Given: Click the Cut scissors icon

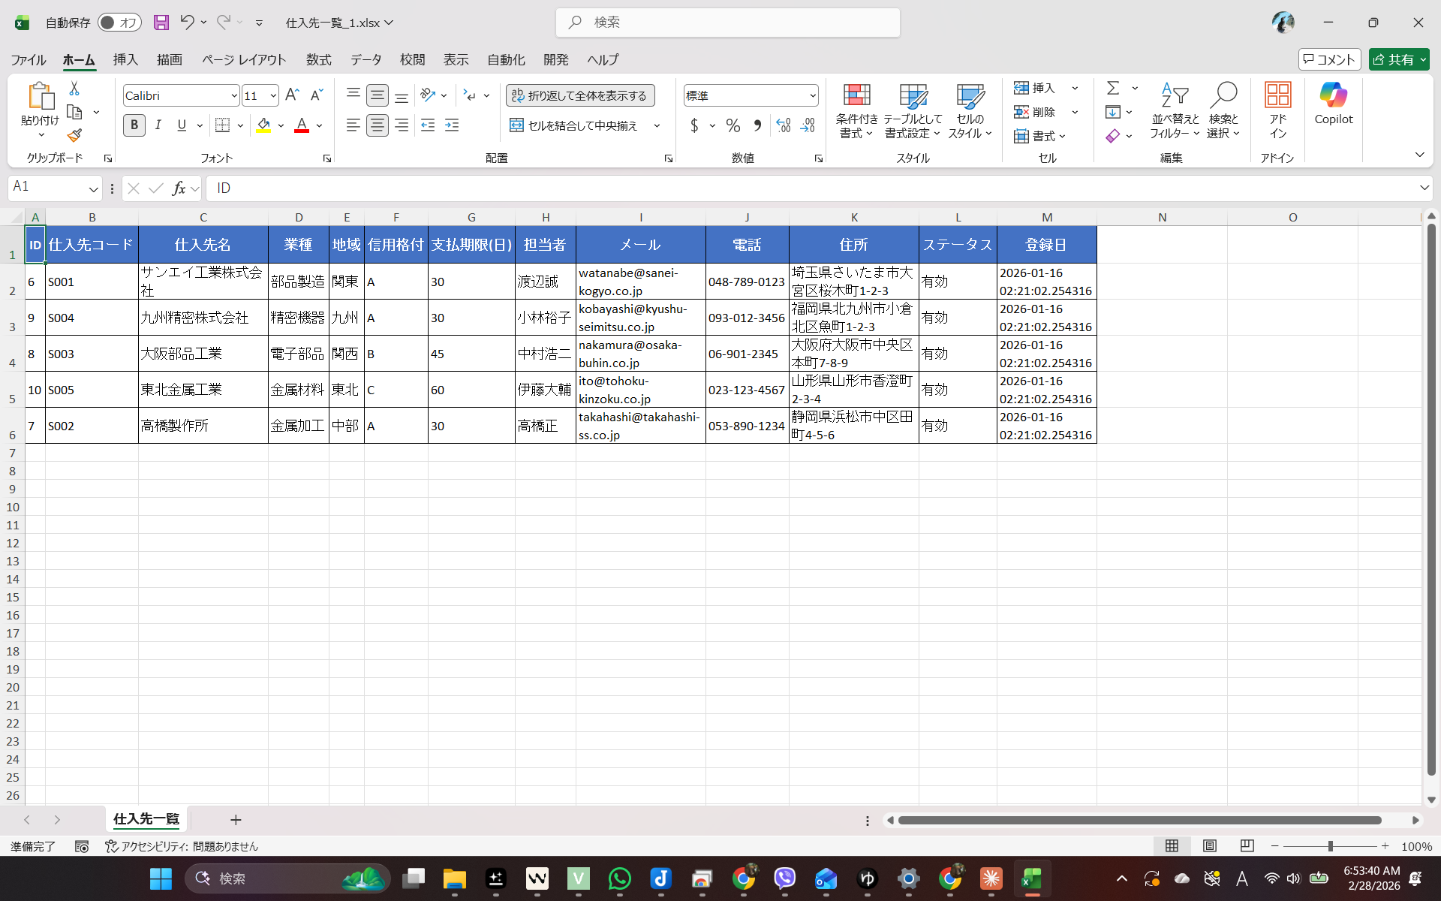Looking at the screenshot, I should pos(74,89).
